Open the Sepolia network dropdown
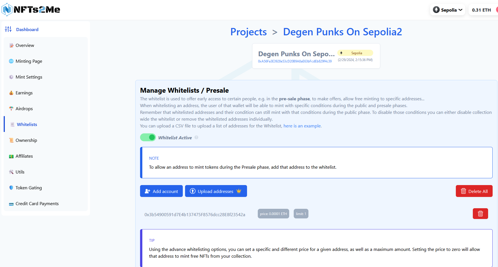Viewport: 498px width, 267px height. tap(448, 10)
